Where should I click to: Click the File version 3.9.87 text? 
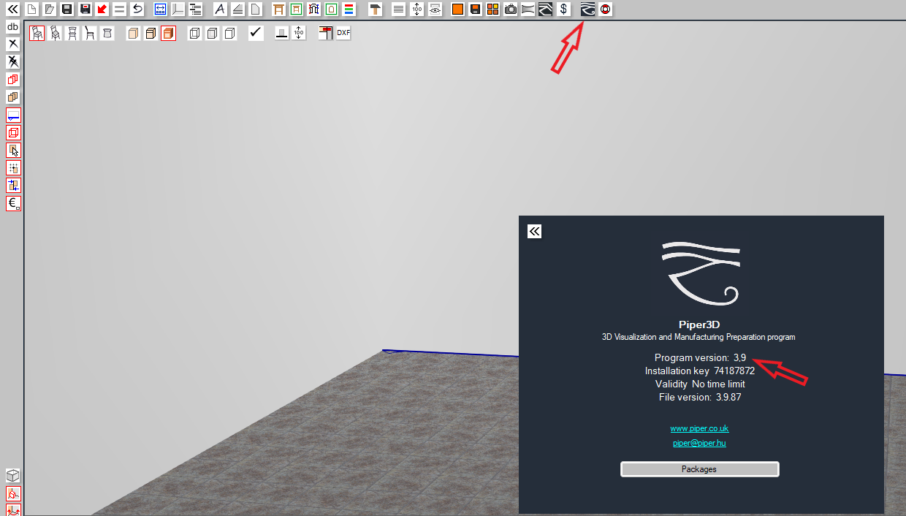point(700,397)
